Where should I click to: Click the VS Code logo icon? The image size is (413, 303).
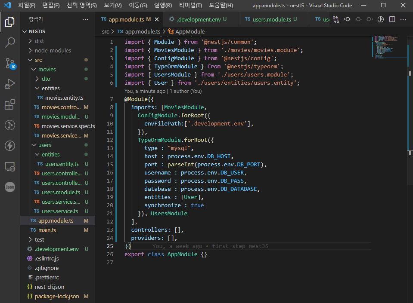[7, 5]
